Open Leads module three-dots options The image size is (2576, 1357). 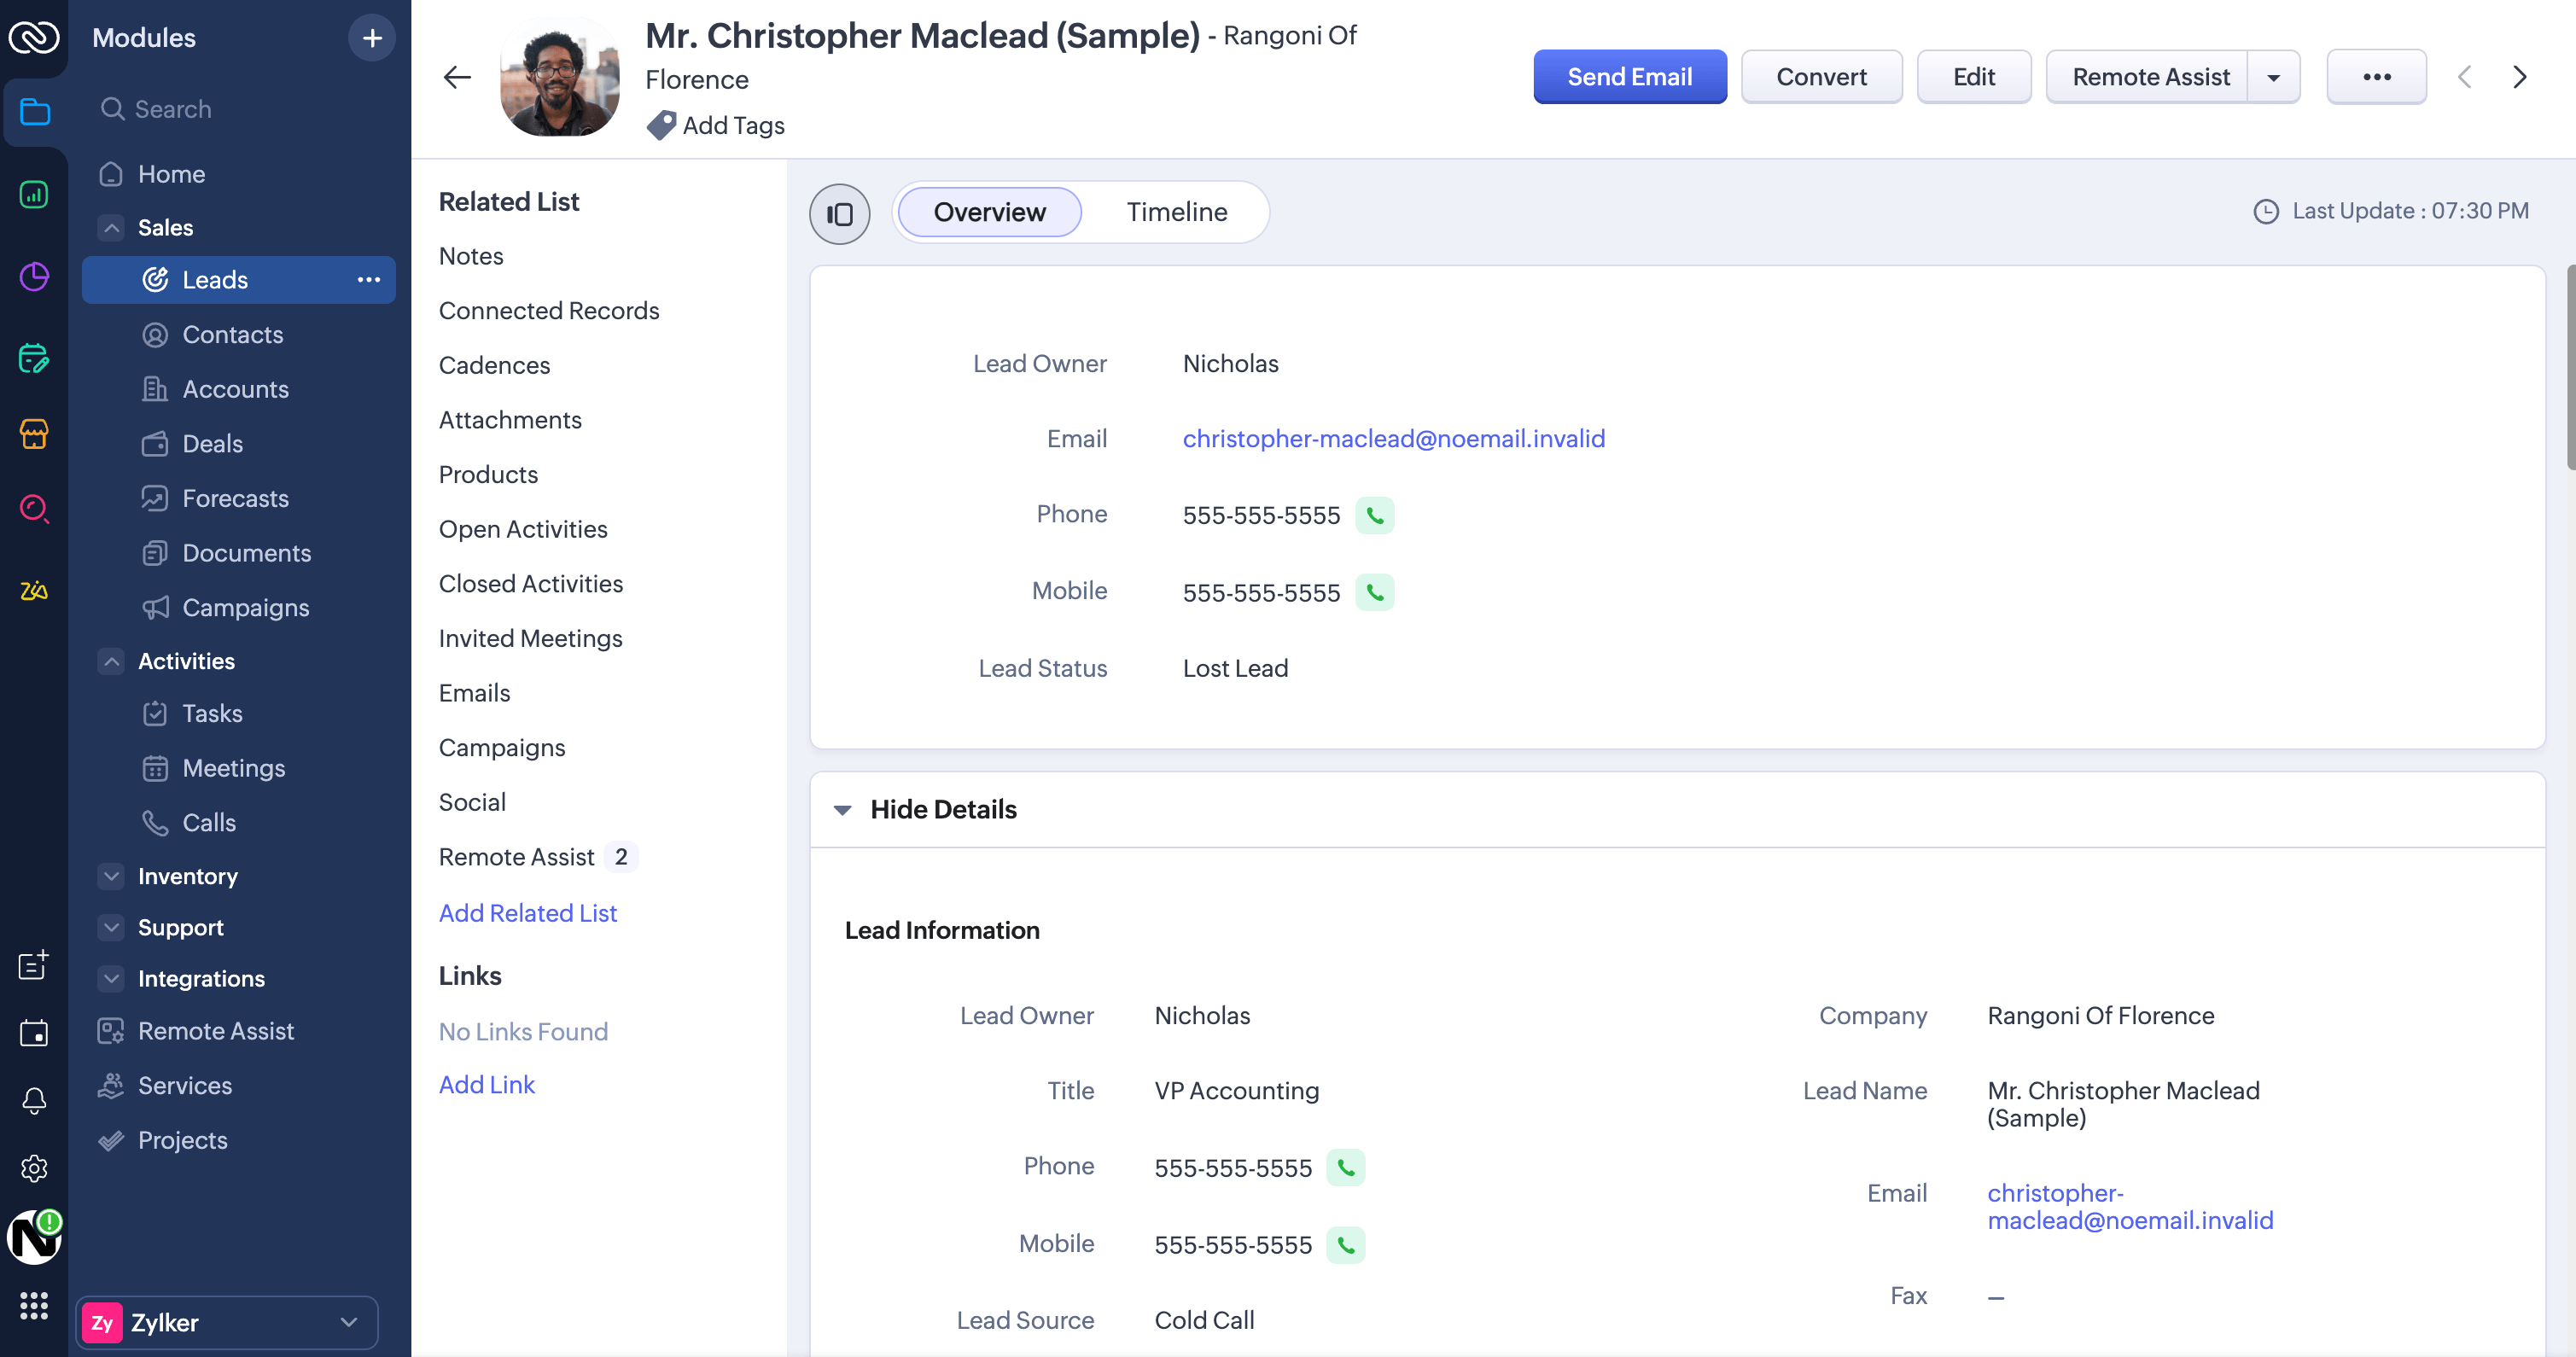point(368,280)
